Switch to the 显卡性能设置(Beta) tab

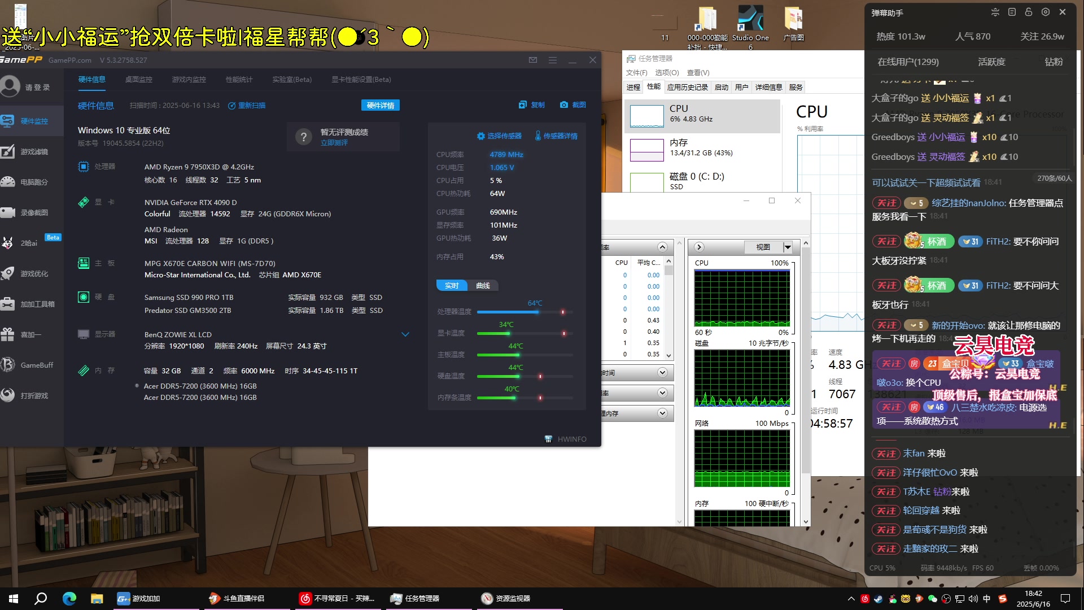point(361,80)
